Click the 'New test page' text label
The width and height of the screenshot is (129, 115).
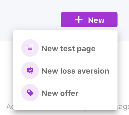pyautogui.click(x=69, y=49)
